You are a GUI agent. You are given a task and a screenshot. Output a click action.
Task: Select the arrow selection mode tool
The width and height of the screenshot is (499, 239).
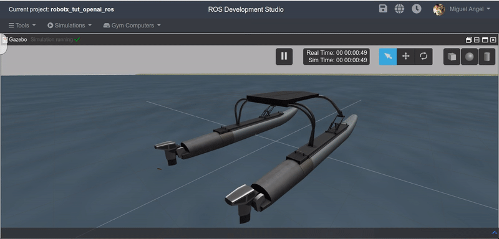387,57
